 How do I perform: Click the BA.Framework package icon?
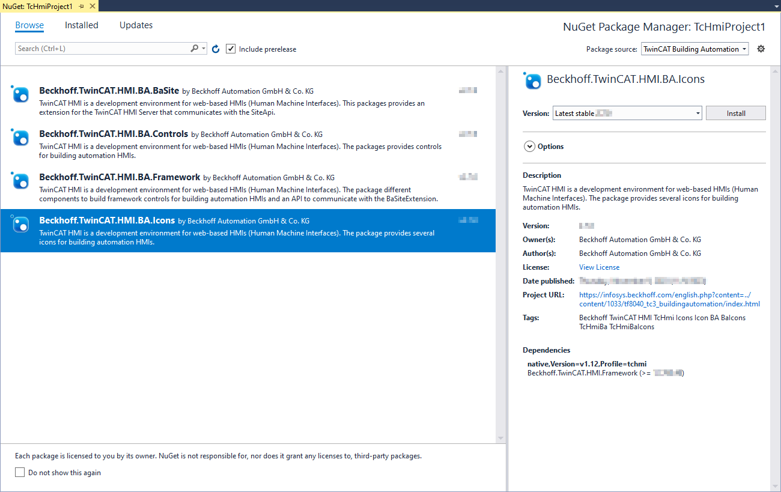pos(20,181)
